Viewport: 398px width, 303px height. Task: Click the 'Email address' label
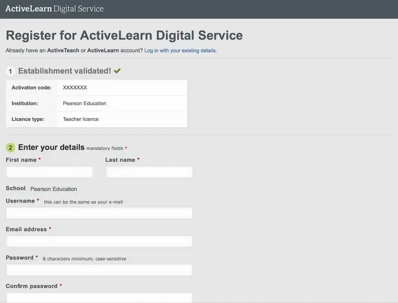click(x=26, y=229)
